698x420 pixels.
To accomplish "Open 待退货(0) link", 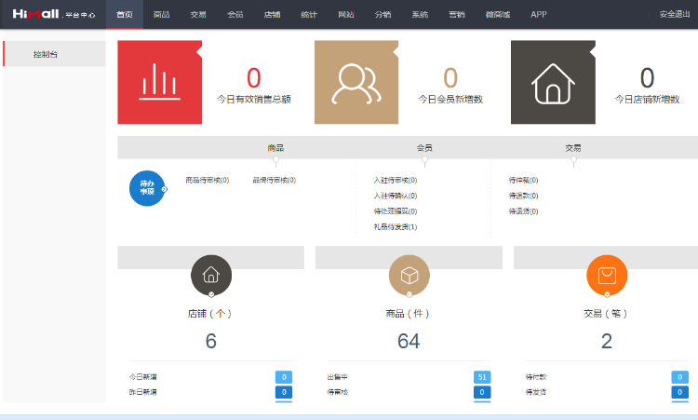I will (523, 211).
